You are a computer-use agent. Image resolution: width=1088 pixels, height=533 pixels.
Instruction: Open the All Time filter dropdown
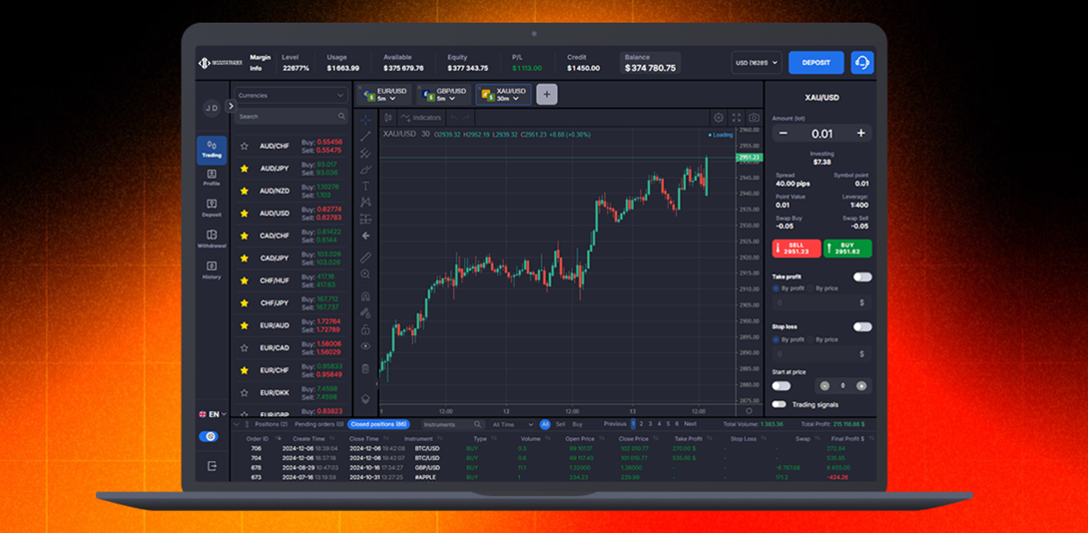511,424
